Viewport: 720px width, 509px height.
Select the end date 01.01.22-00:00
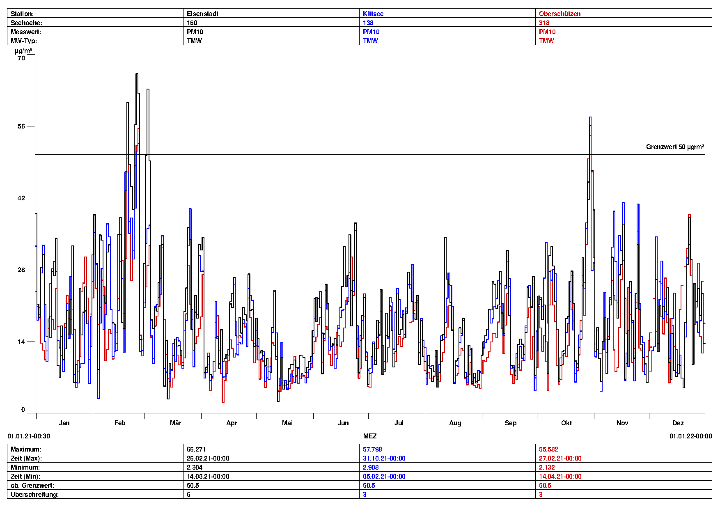coord(690,436)
